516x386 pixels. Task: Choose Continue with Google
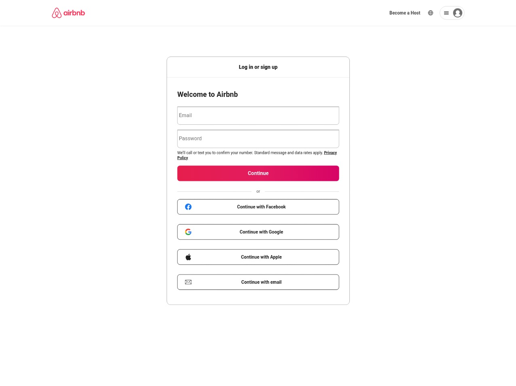click(x=261, y=232)
